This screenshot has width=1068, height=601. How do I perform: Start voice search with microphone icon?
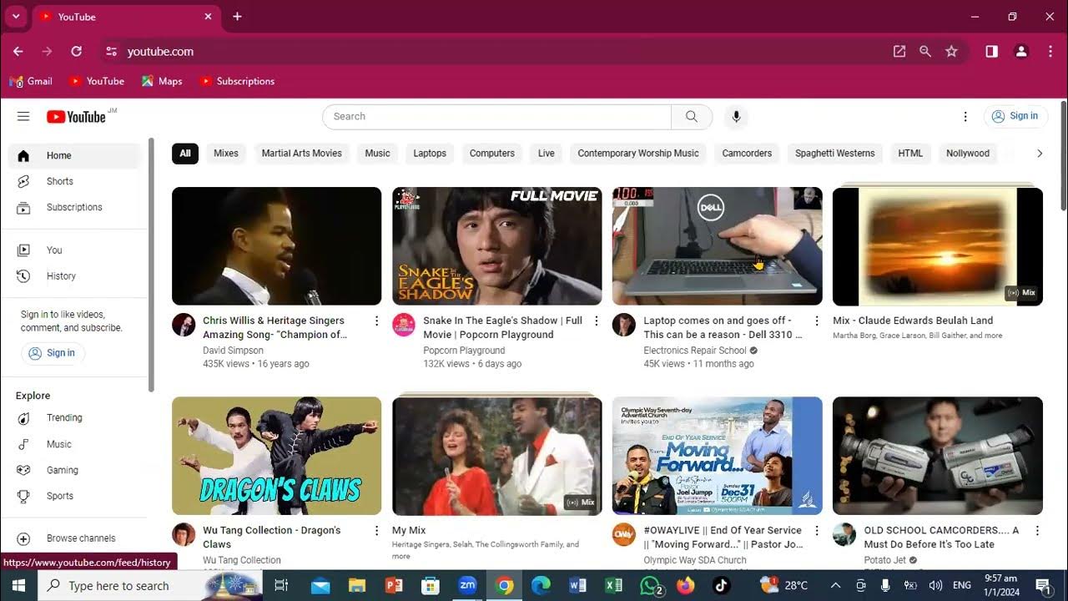(736, 117)
